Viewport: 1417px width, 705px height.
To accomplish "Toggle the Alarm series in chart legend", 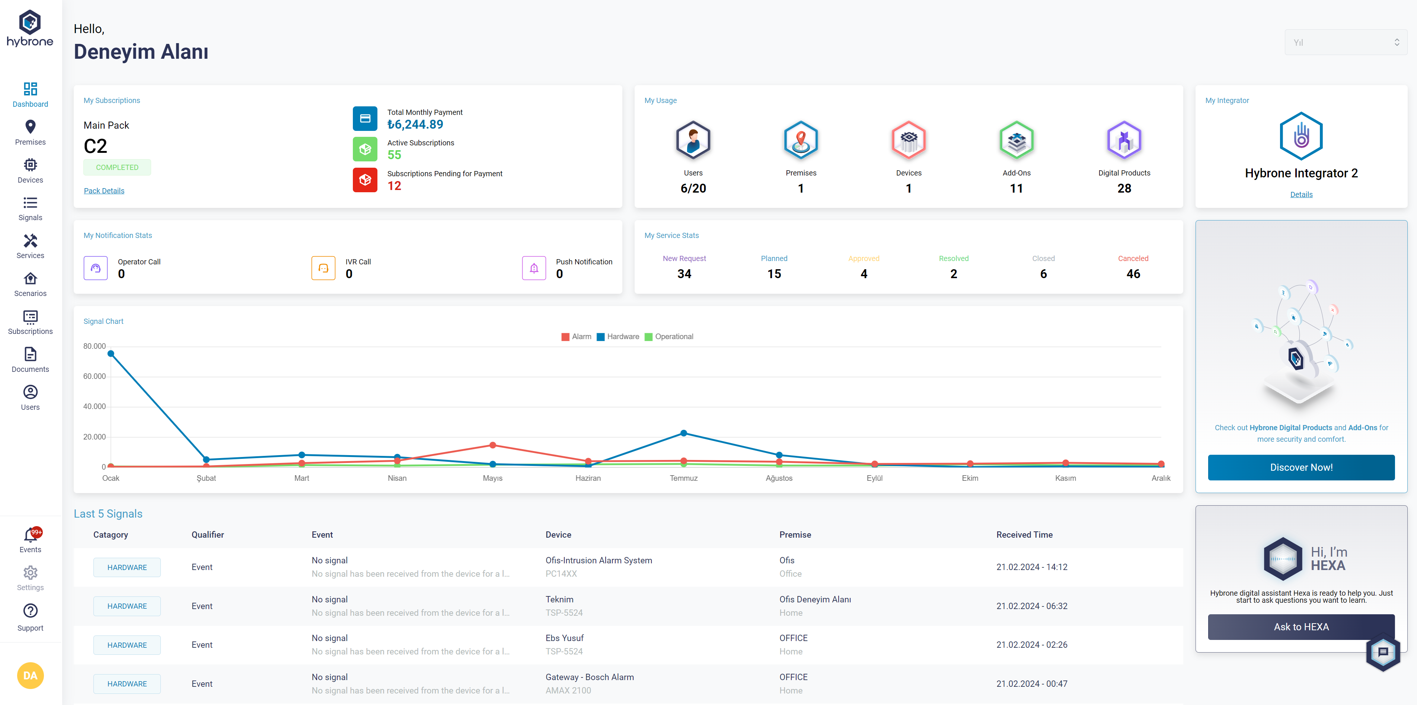I will [576, 337].
